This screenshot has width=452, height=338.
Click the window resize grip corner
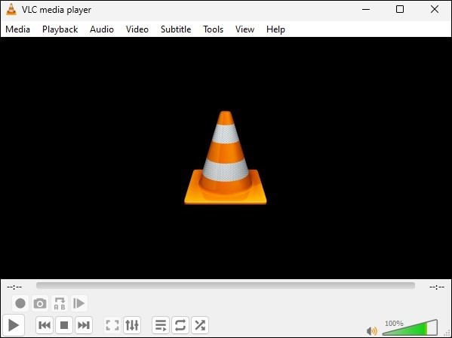pyautogui.click(x=447, y=333)
